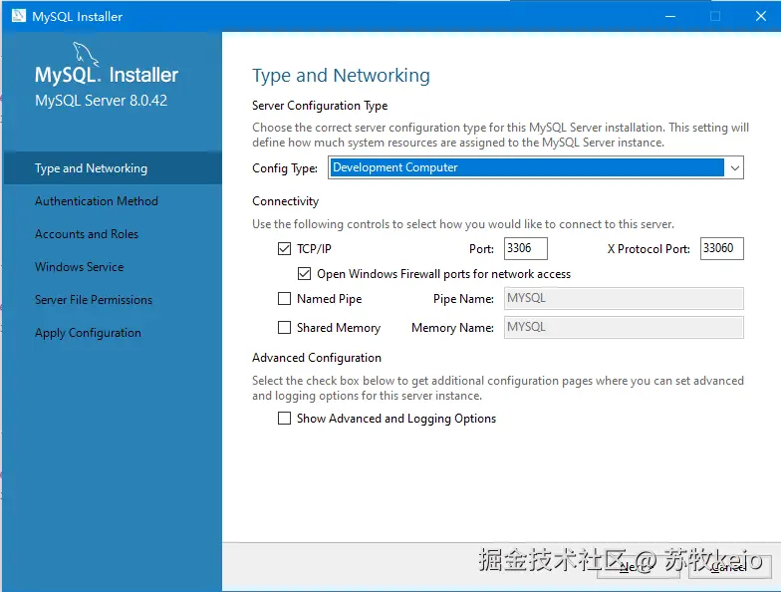Click the X Protocol Port field 33060
The height and width of the screenshot is (592, 781).
[x=721, y=248]
